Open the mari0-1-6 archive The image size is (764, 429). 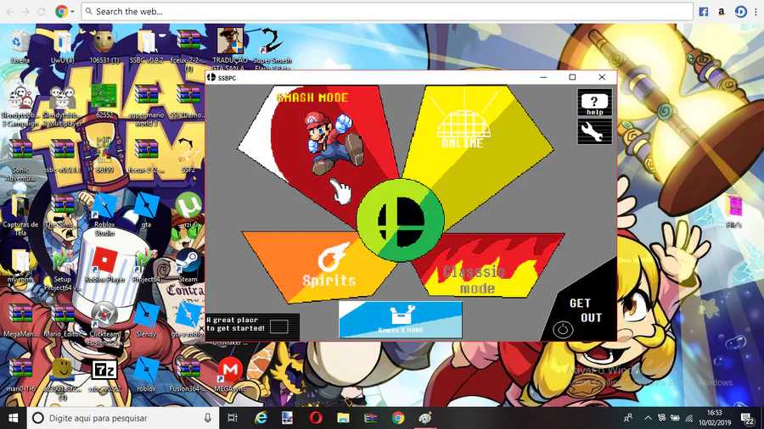[20, 375]
